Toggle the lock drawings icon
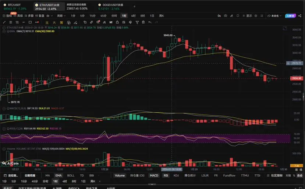The width and height of the screenshot is (305, 189). [x=117, y=22]
